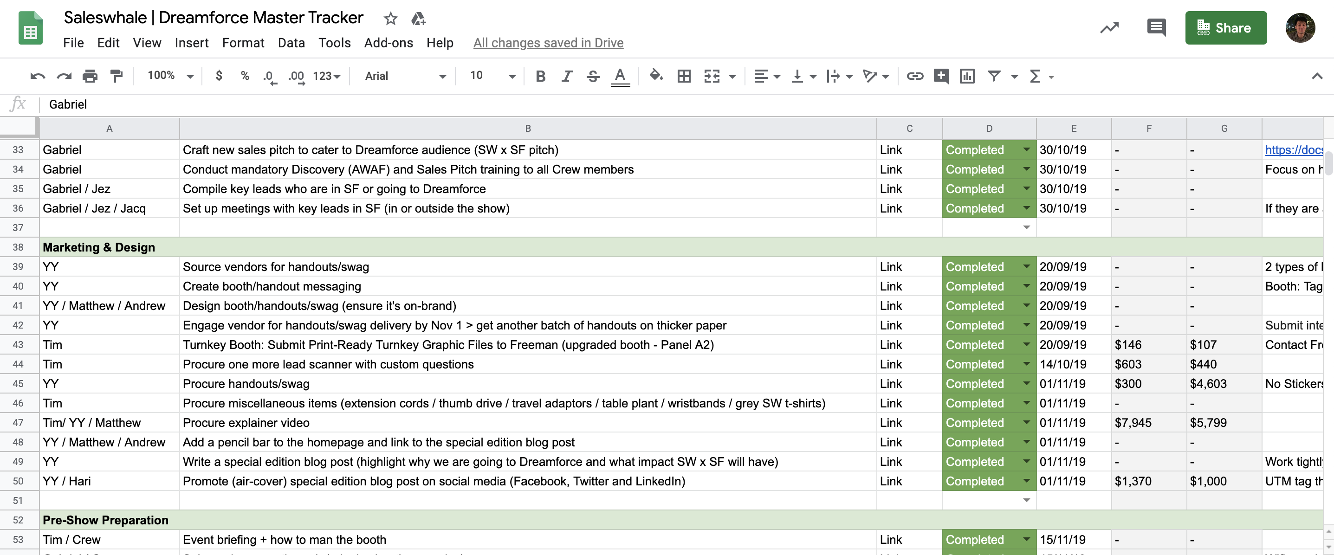The height and width of the screenshot is (555, 1334).
Task: Open horizontal align dropdown
Action: point(766,76)
